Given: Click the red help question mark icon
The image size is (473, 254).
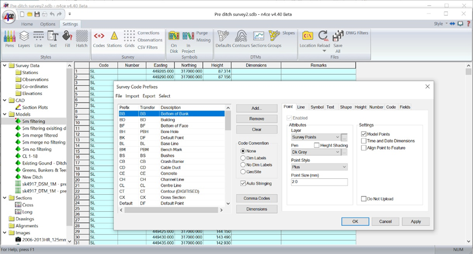Looking at the screenshot, I should (468, 23).
